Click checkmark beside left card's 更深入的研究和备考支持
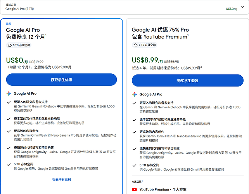 pyautogui.click(x=9, y=102)
